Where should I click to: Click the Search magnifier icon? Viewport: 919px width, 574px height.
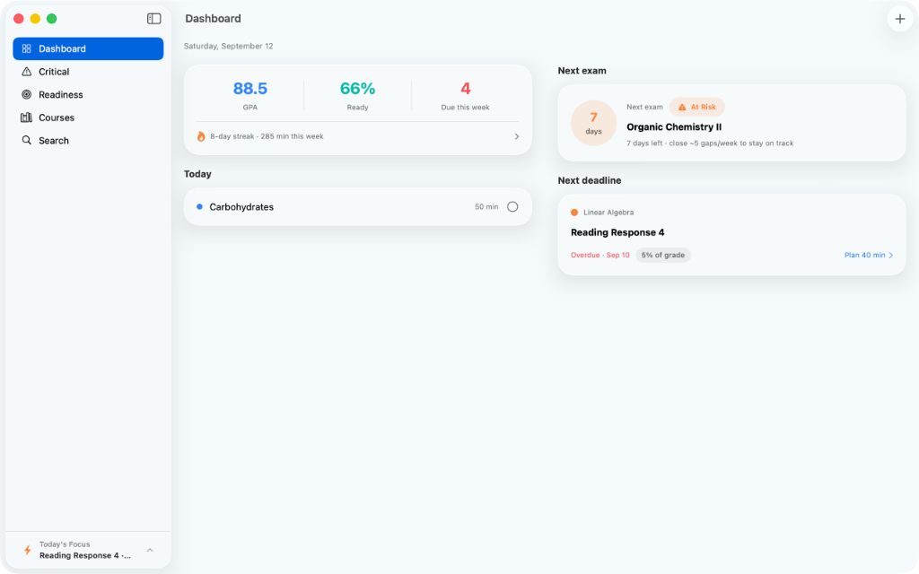point(26,140)
